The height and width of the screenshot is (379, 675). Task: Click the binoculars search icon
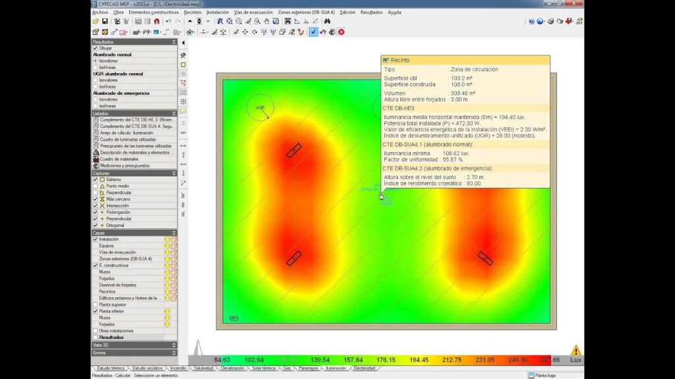(x=326, y=21)
